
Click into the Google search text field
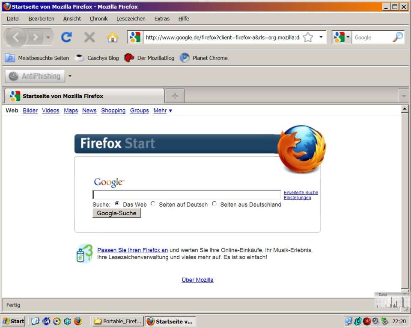pyautogui.click(x=187, y=195)
